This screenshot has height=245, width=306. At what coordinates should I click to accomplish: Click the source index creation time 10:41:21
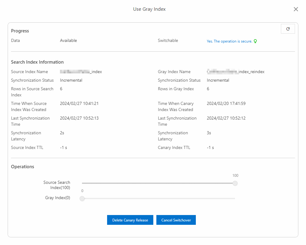click(79, 103)
